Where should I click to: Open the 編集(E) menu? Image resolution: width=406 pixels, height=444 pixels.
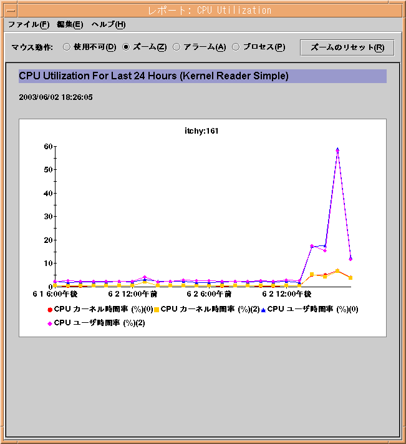tap(70, 24)
